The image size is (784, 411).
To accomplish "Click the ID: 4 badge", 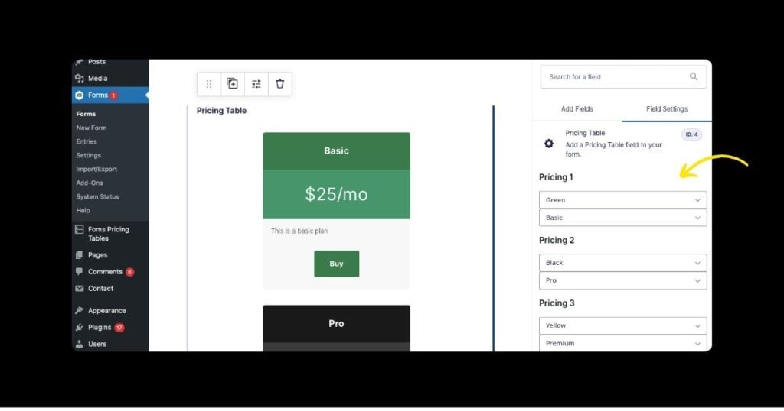I will click(x=691, y=134).
